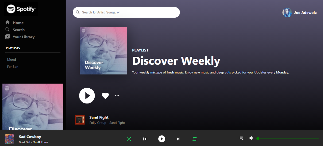
Task: Open Home from the sidebar
Action: [15, 23]
